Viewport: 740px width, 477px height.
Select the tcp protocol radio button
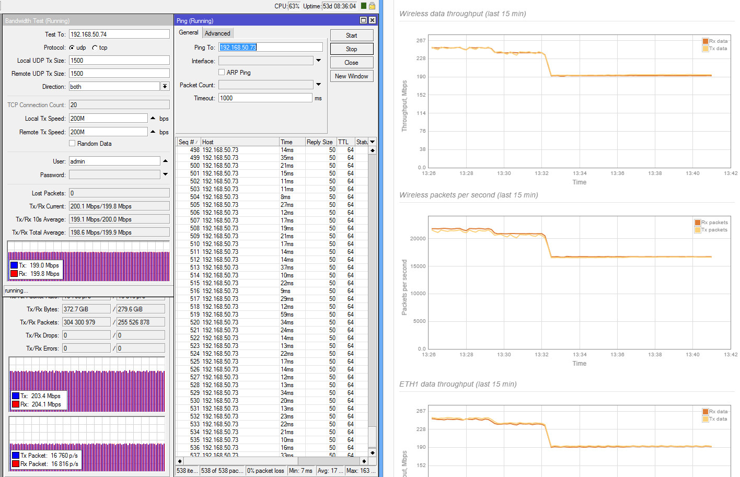point(95,48)
